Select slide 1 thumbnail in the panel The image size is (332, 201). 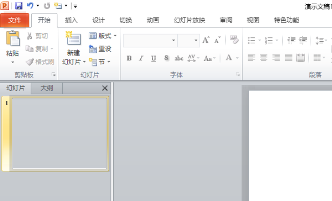(x=59, y=133)
